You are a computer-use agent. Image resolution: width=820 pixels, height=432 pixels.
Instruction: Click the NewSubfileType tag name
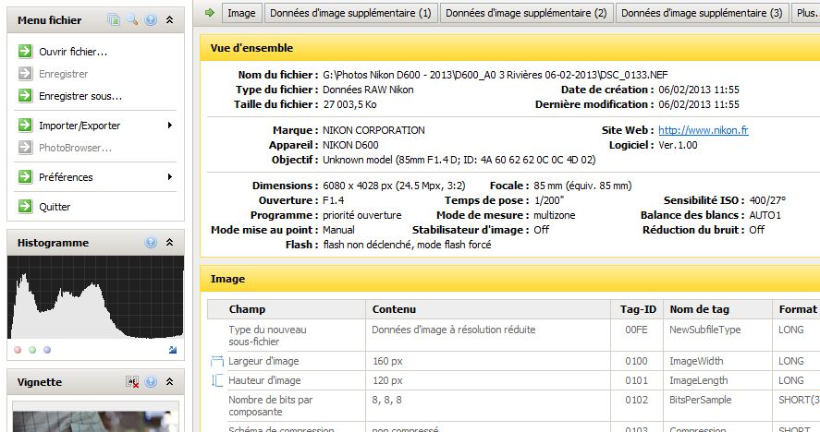pos(705,330)
